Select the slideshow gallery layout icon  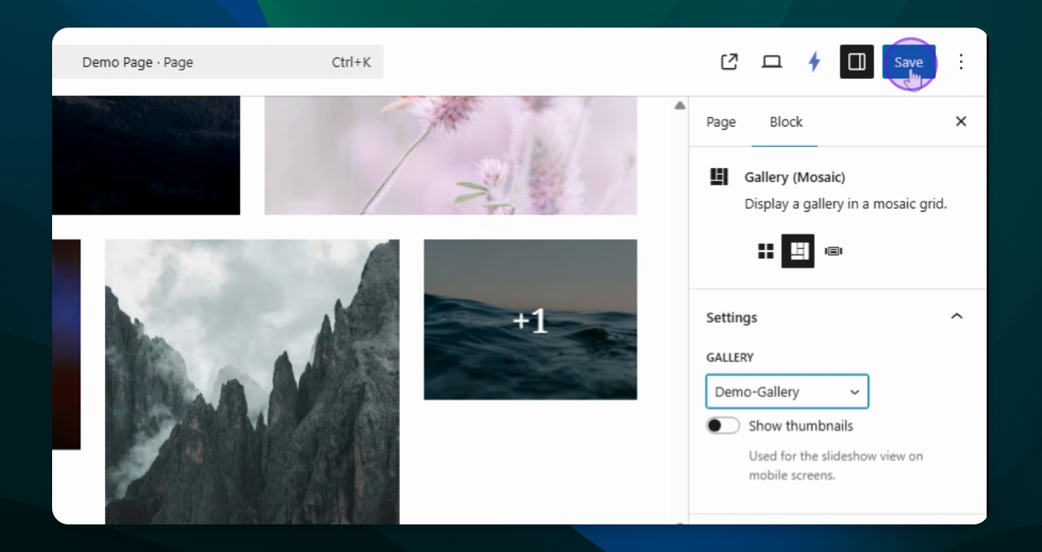coord(834,251)
